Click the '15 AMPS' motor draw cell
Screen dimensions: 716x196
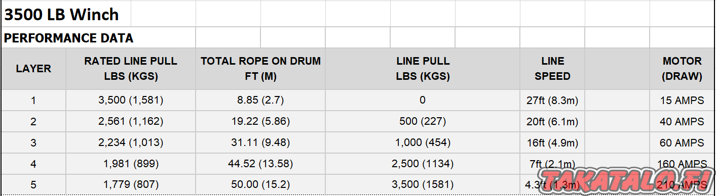coord(682,101)
